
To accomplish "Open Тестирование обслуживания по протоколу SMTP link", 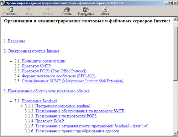I will (80, 111).
